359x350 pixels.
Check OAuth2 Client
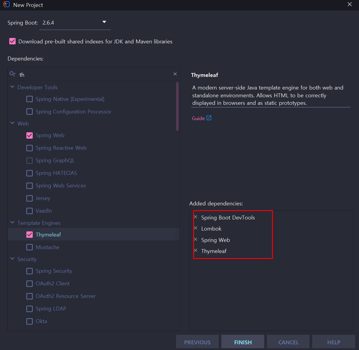[29, 284]
